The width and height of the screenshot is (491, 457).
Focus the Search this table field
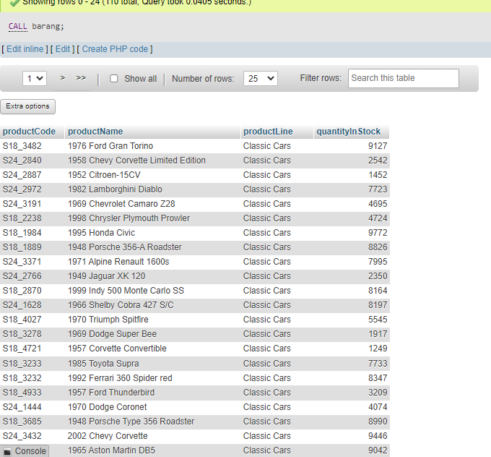click(x=404, y=78)
